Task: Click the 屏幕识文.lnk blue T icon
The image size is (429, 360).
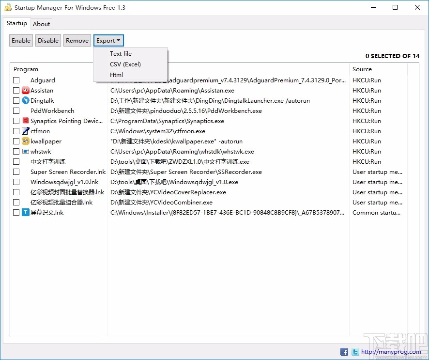Action: (25, 212)
